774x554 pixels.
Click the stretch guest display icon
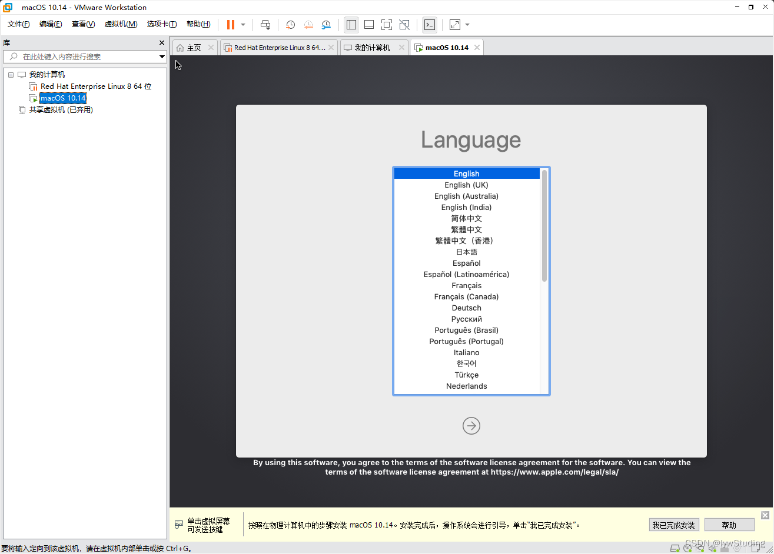(x=455, y=25)
